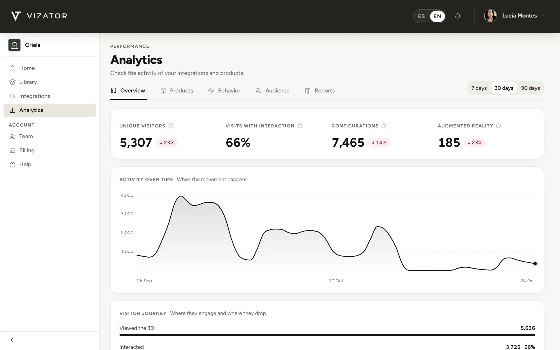
Task: Switch to the Behavior tab
Action: (x=224, y=91)
